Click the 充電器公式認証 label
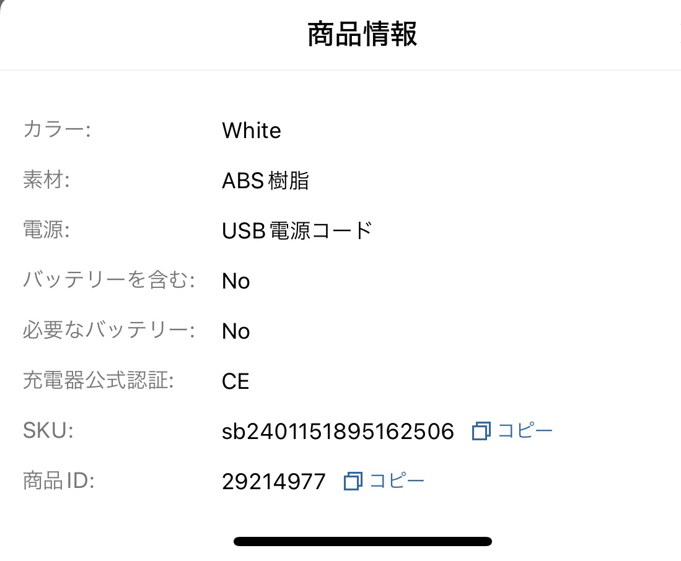Image resolution: width=681 pixels, height=561 pixels. [99, 381]
